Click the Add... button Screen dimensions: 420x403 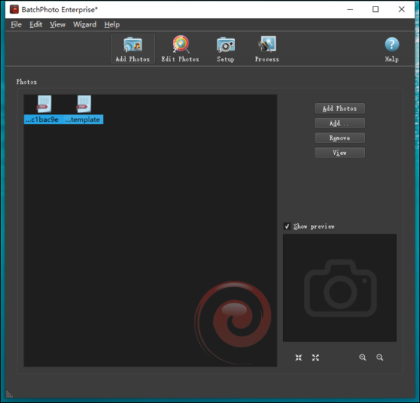pyautogui.click(x=340, y=123)
